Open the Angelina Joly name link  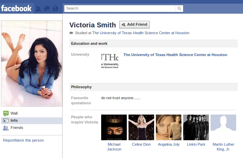click(168, 145)
